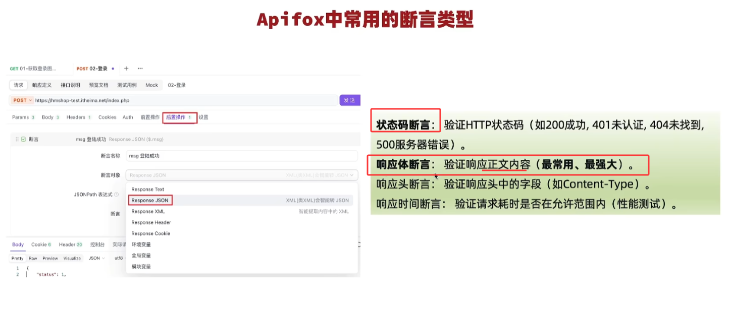Select Preview view mode
730x310 pixels.
point(50,258)
